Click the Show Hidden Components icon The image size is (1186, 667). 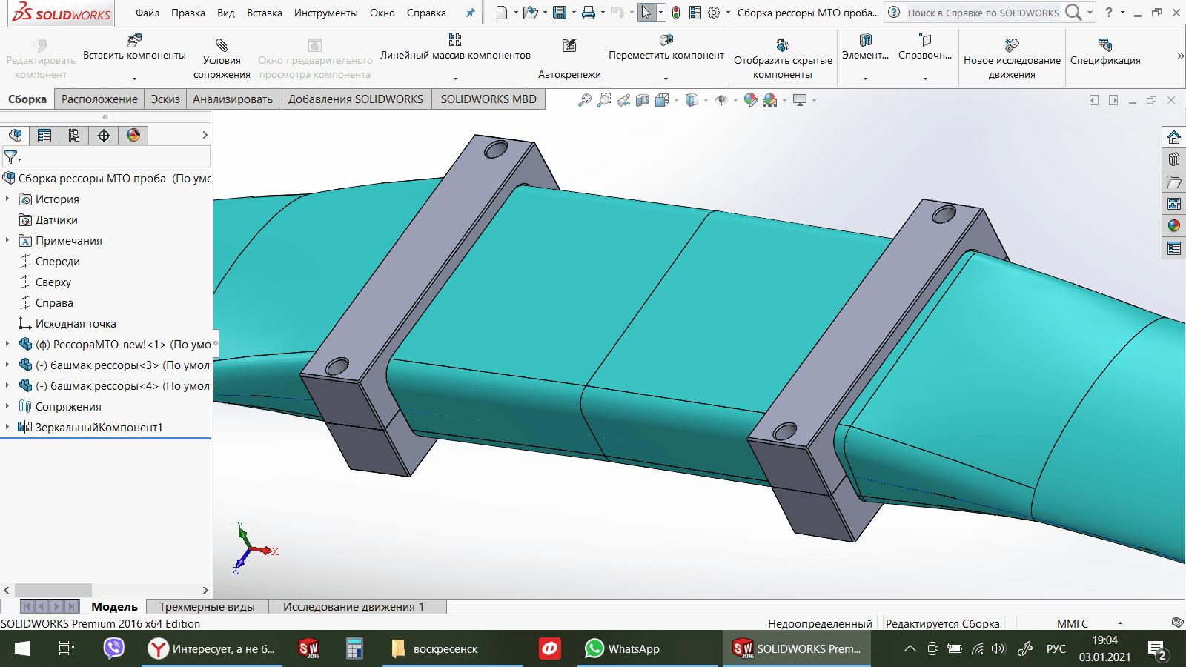(x=783, y=45)
